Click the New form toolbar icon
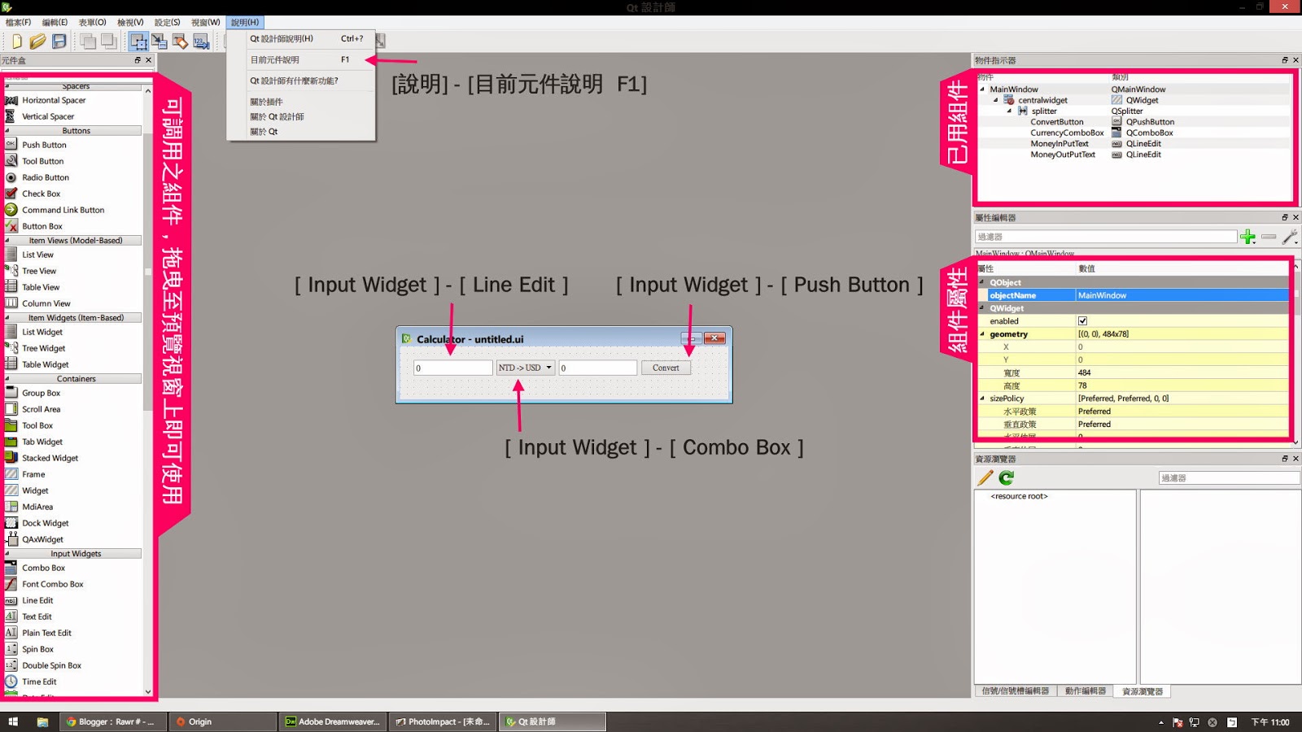The width and height of the screenshot is (1302, 732). (x=17, y=41)
